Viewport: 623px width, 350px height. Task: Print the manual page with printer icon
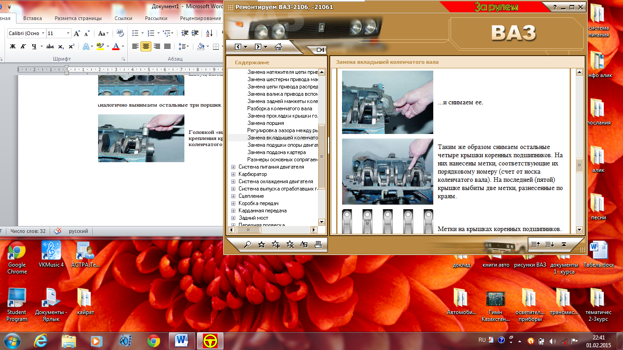(318, 245)
